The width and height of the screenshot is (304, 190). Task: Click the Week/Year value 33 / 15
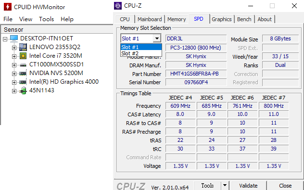(280, 56)
